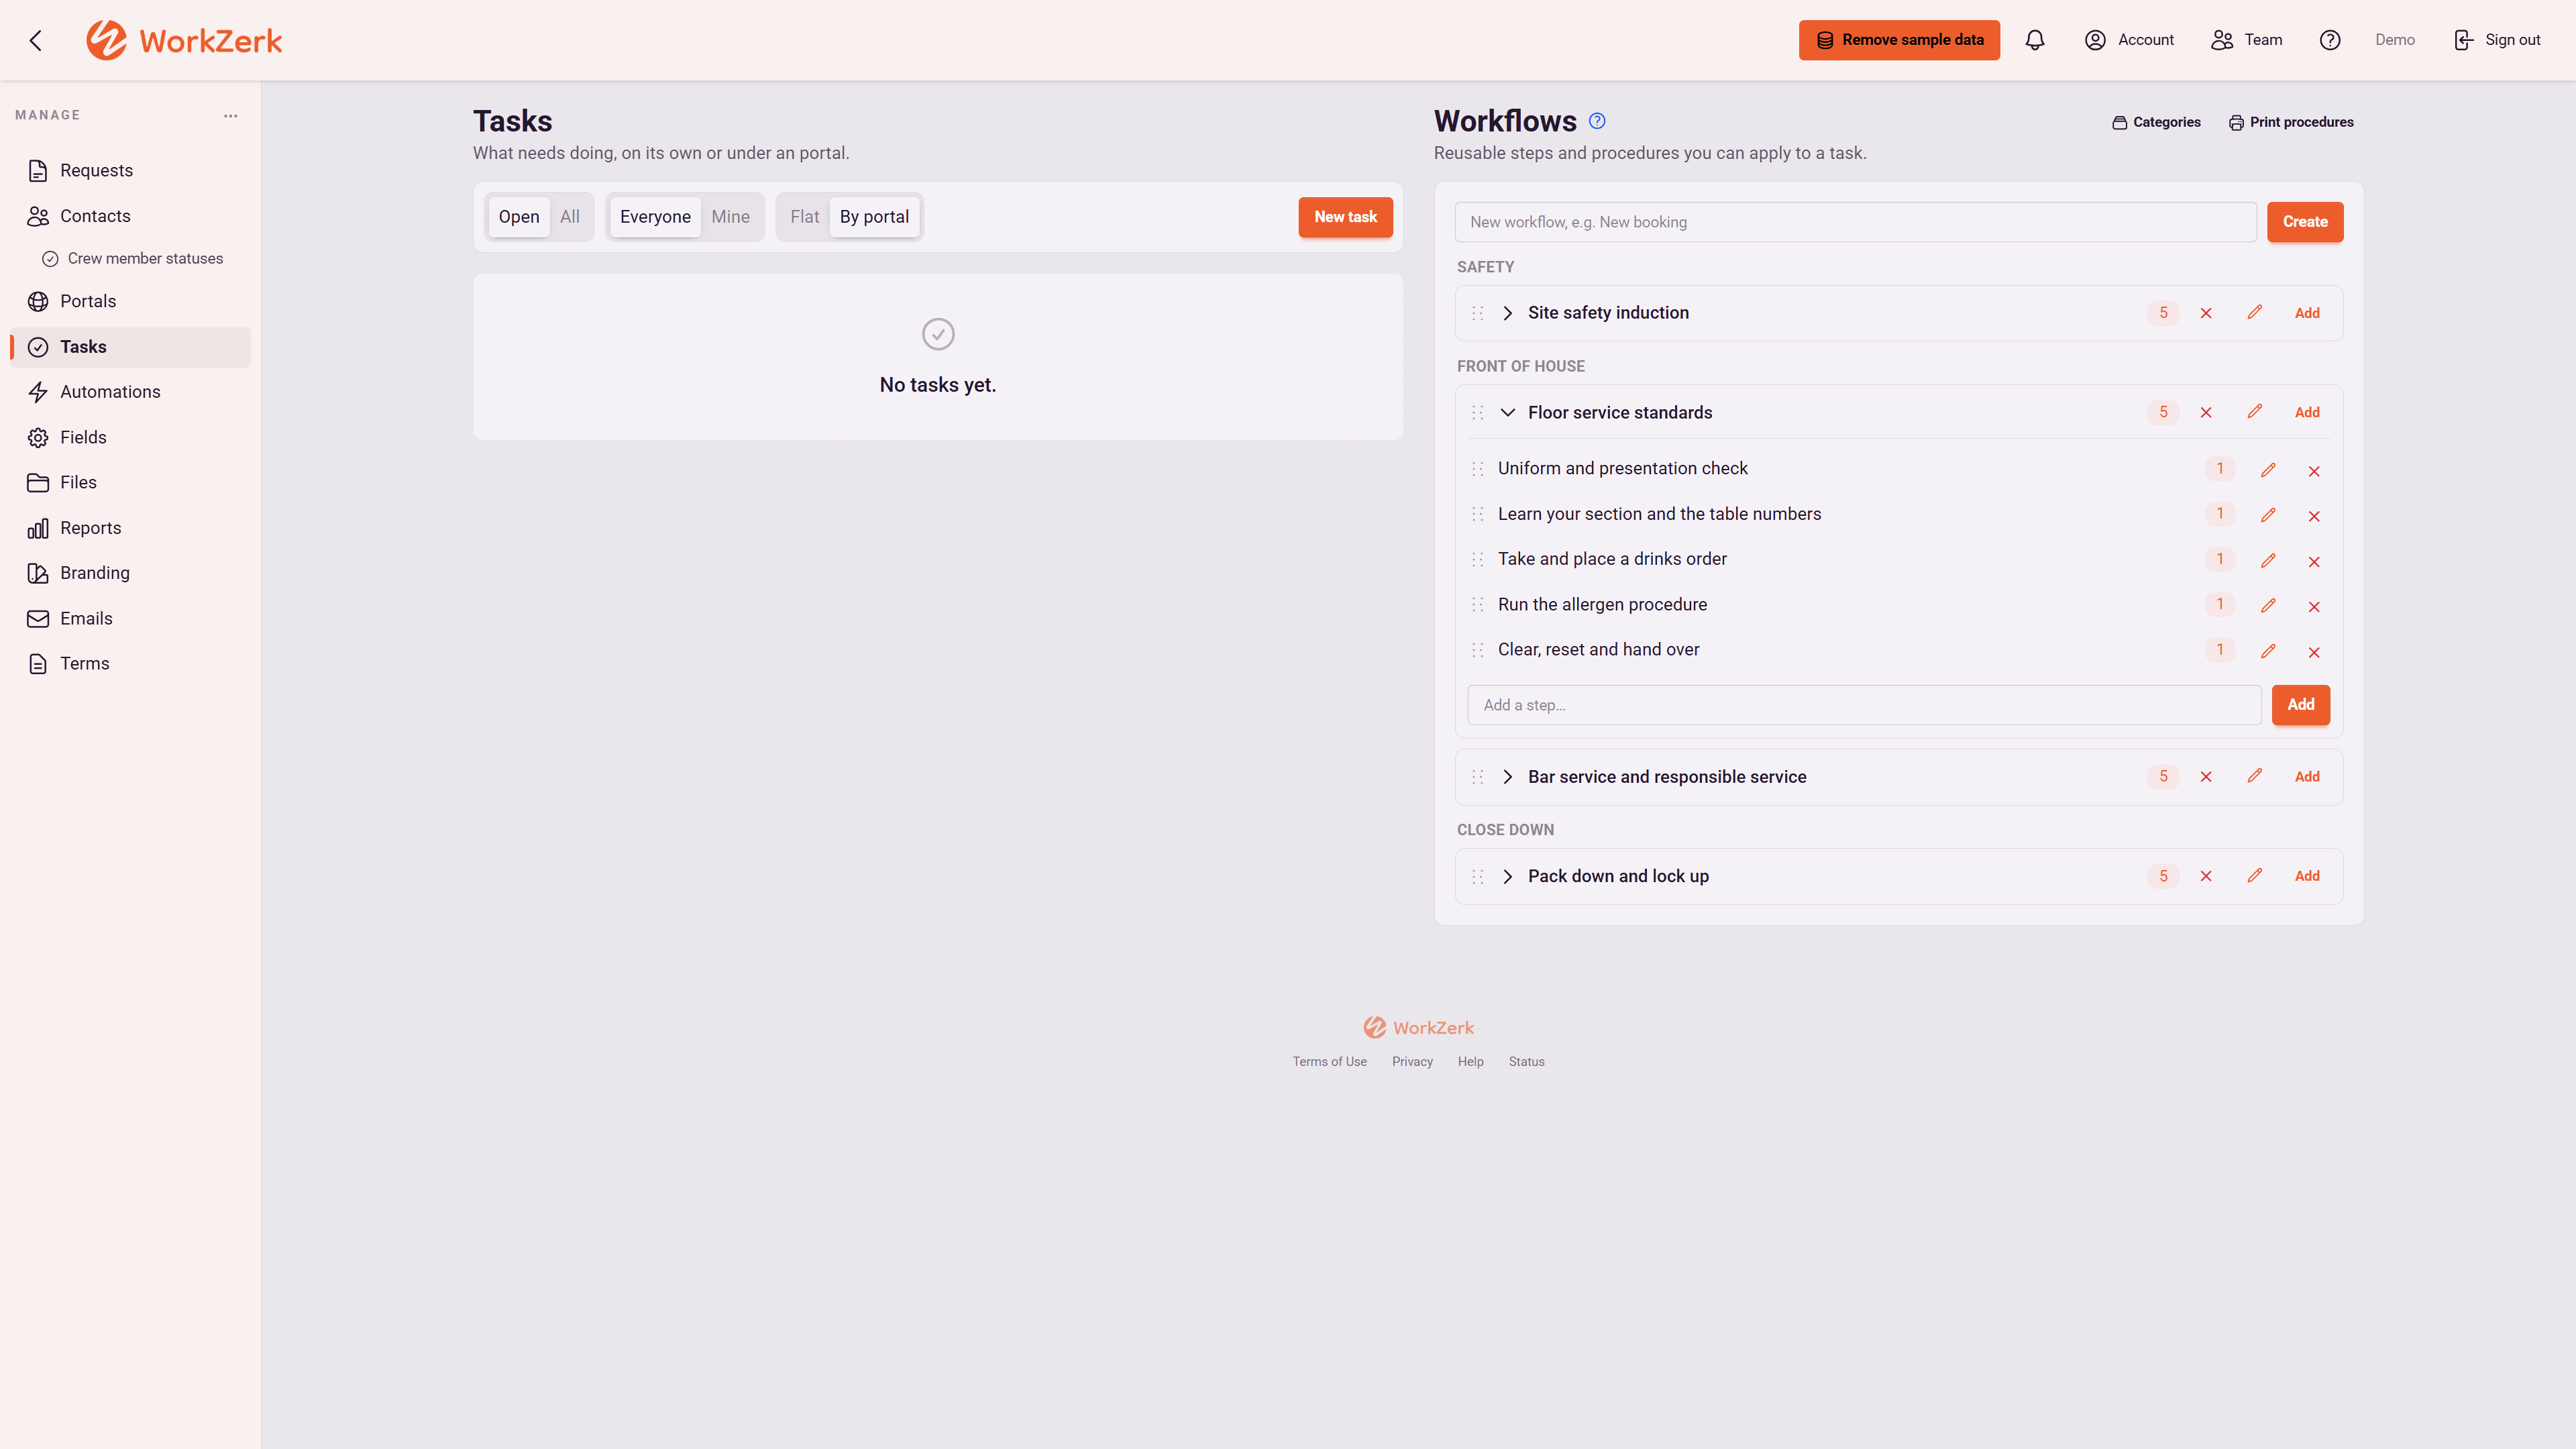Select the Open tasks filter
The height and width of the screenshot is (1449, 2576).
pyautogui.click(x=519, y=217)
